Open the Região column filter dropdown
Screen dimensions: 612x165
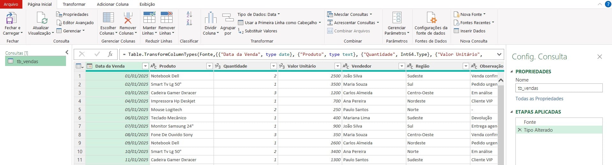tap(466, 66)
